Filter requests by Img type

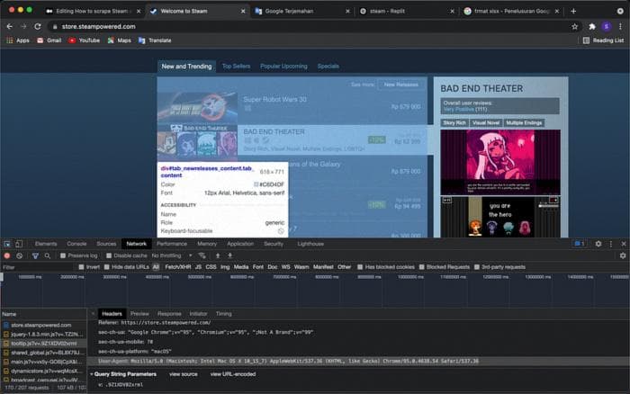pyautogui.click(x=225, y=267)
